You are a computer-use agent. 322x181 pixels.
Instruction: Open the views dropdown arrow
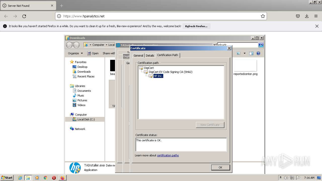245,53
